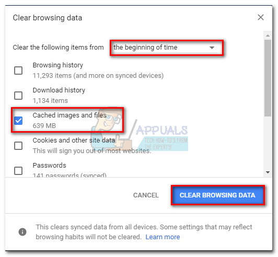Image resolution: width=278 pixels, height=257 pixels.
Task: Click the Browsing history label text
Action: pyautogui.click(x=58, y=65)
